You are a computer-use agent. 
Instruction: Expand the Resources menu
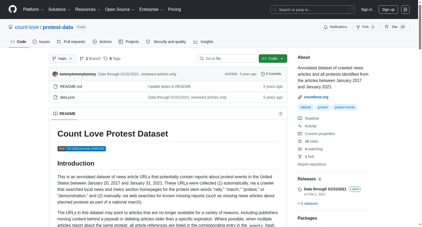point(88,9)
